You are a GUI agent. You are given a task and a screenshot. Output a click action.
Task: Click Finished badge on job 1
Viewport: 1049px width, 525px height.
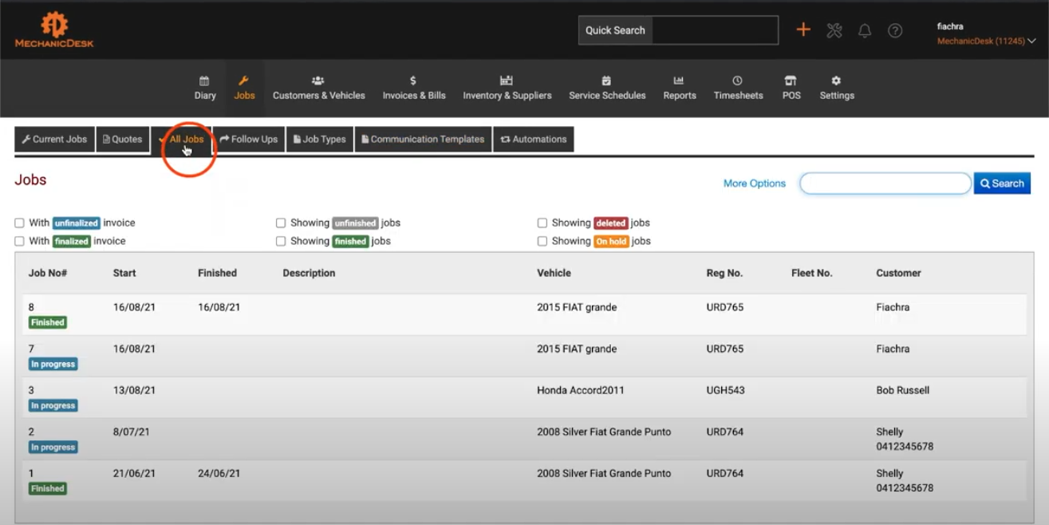point(48,489)
